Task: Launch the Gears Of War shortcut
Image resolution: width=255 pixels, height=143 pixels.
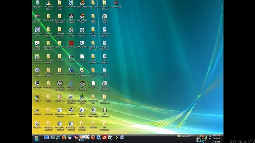Action: (82, 4)
